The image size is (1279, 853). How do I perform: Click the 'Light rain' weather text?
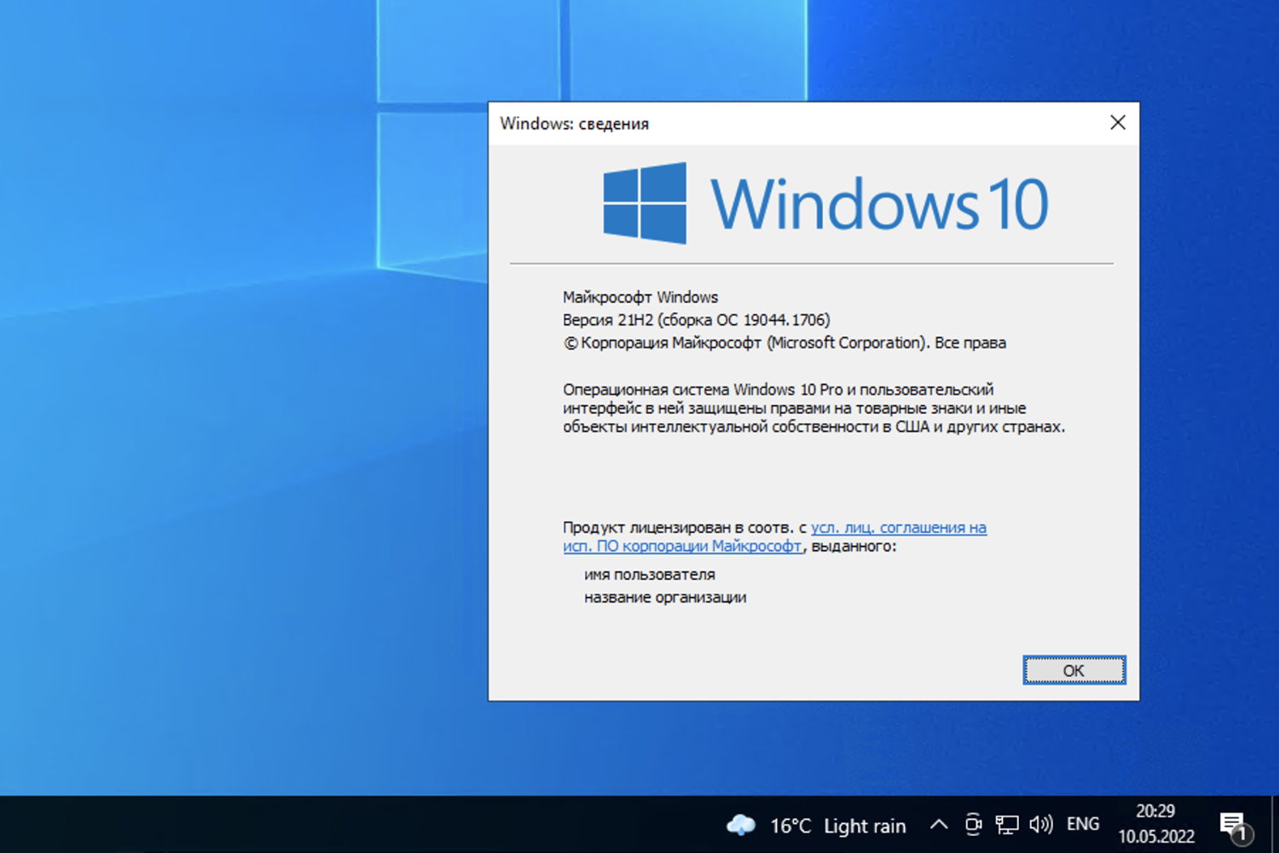click(864, 825)
